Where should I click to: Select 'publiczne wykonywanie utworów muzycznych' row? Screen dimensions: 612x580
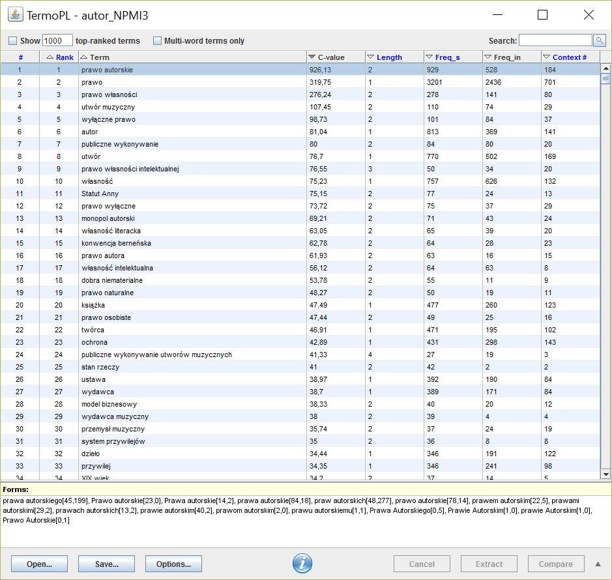point(300,355)
